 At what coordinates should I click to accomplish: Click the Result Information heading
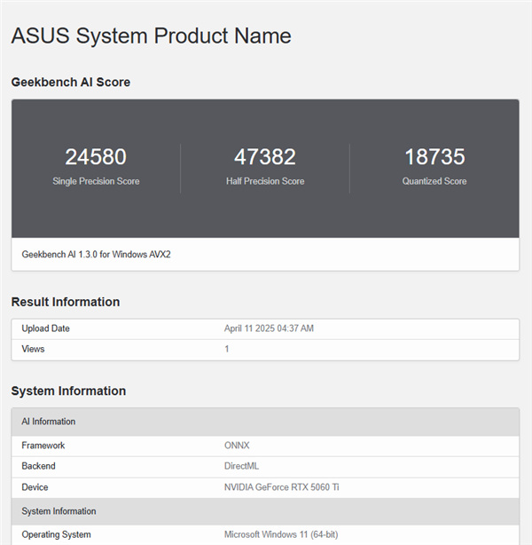pyautogui.click(x=66, y=302)
